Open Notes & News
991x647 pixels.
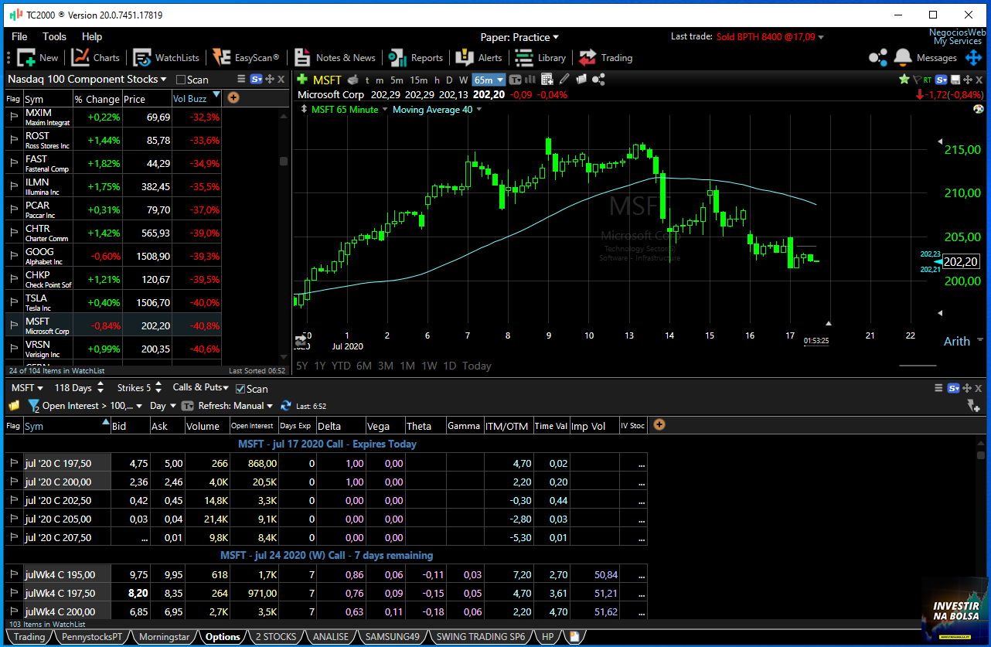point(335,58)
